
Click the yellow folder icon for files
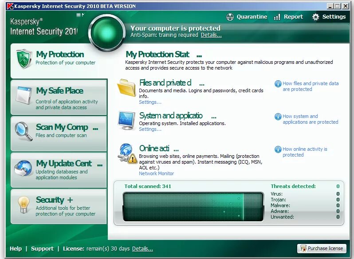point(126,88)
